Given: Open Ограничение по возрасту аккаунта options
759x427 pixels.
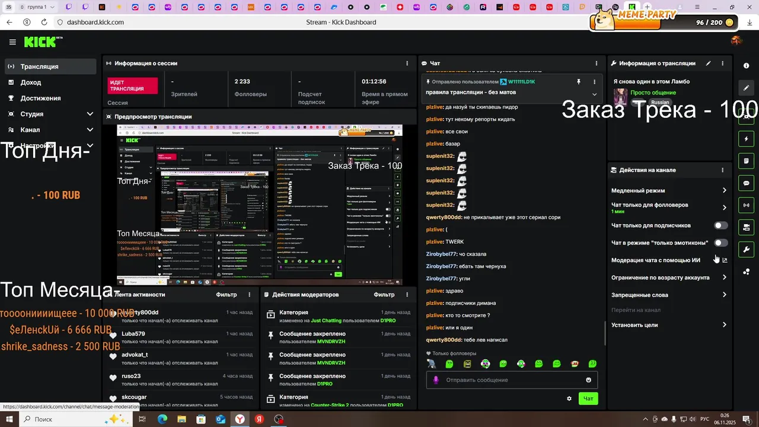Looking at the screenshot, I should pyautogui.click(x=669, y=278).
